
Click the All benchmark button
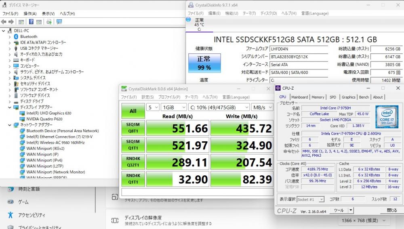[x=133, y=110]
